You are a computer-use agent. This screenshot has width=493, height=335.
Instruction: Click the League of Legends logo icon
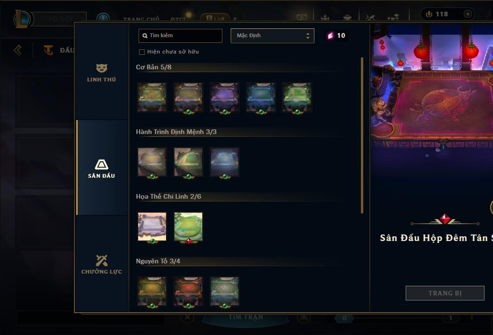coord(22,19)
